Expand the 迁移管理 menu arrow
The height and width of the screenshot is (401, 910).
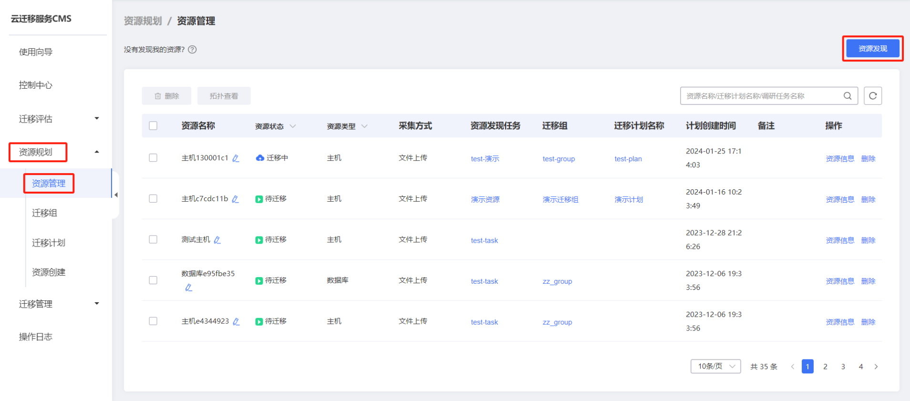pos(97,303)
